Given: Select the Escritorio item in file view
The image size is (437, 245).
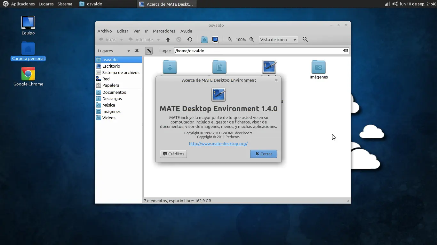Looking at the screenshot, I should click(x=269, y=67).
